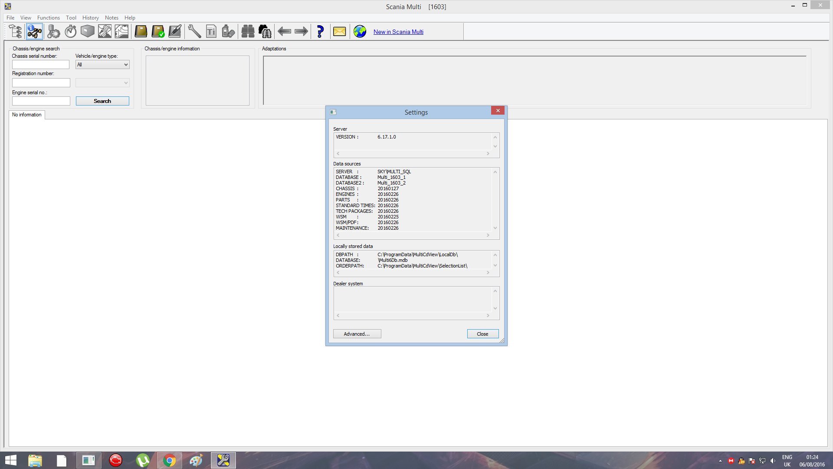Click the DBPATH value C:\ProgramData\MultiCdView\LocalDb\

coord(417,255)
